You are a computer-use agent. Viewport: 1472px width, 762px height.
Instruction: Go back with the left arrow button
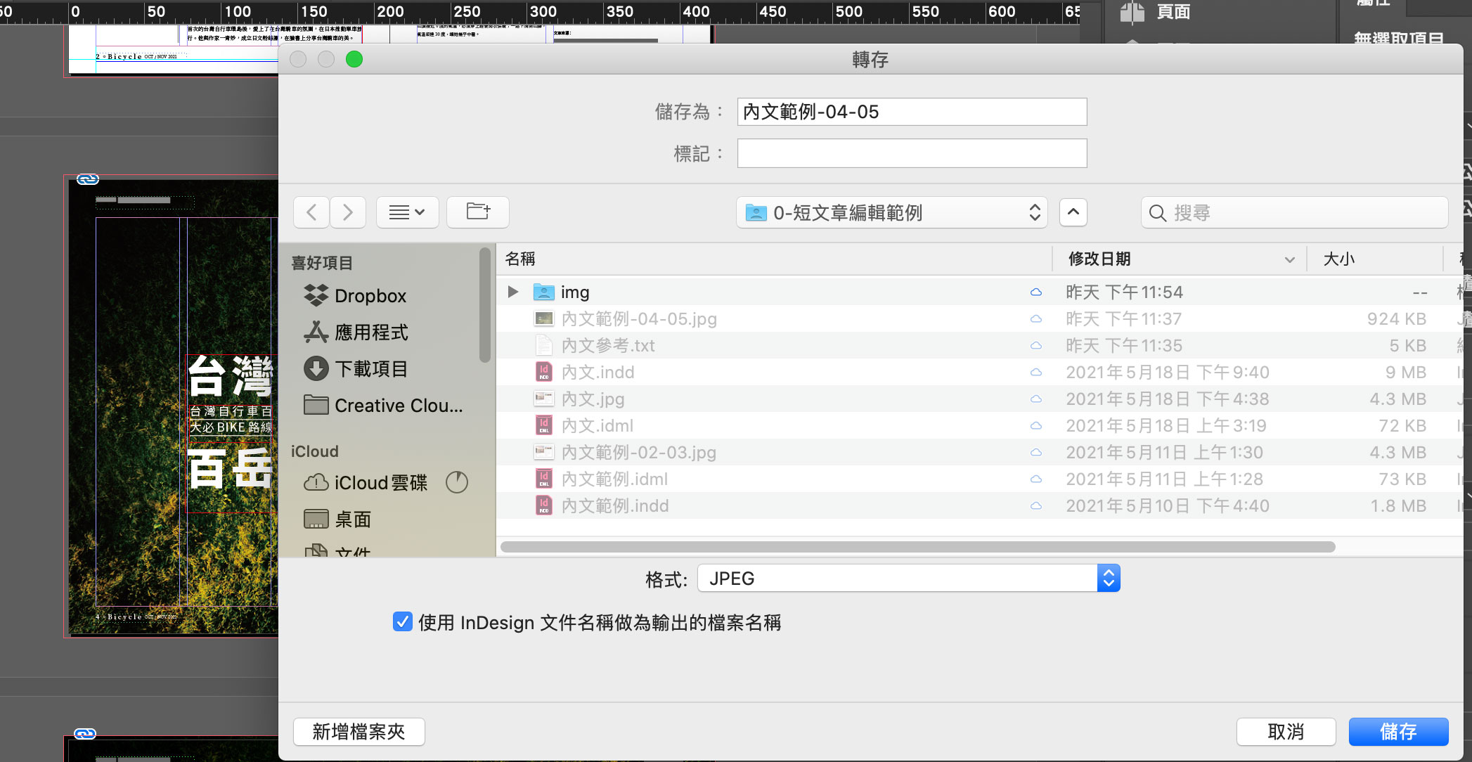[x=312, y=212]
